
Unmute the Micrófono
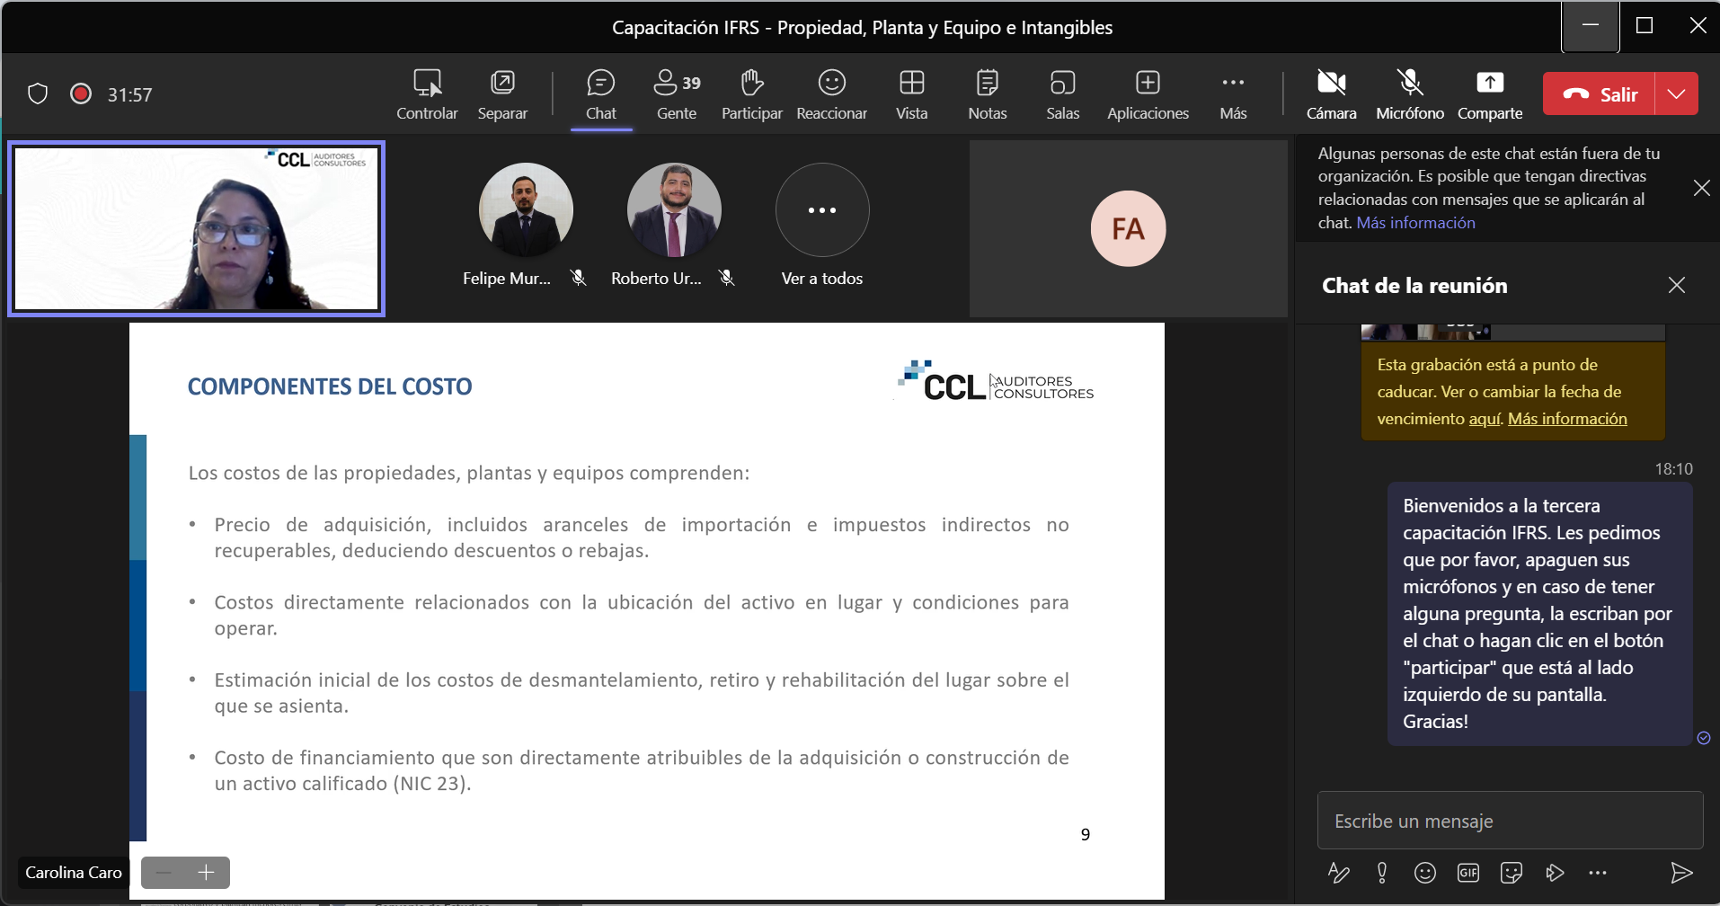point(1410,94)
